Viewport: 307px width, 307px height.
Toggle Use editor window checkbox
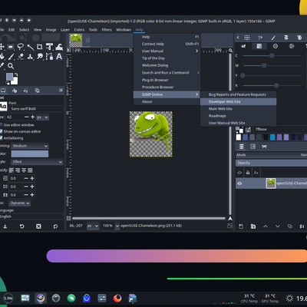click(2, 125)
